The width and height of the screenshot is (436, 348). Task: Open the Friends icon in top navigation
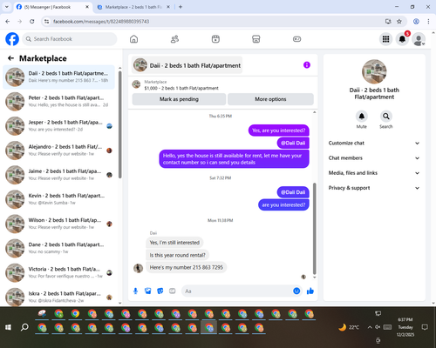(174, 39)
